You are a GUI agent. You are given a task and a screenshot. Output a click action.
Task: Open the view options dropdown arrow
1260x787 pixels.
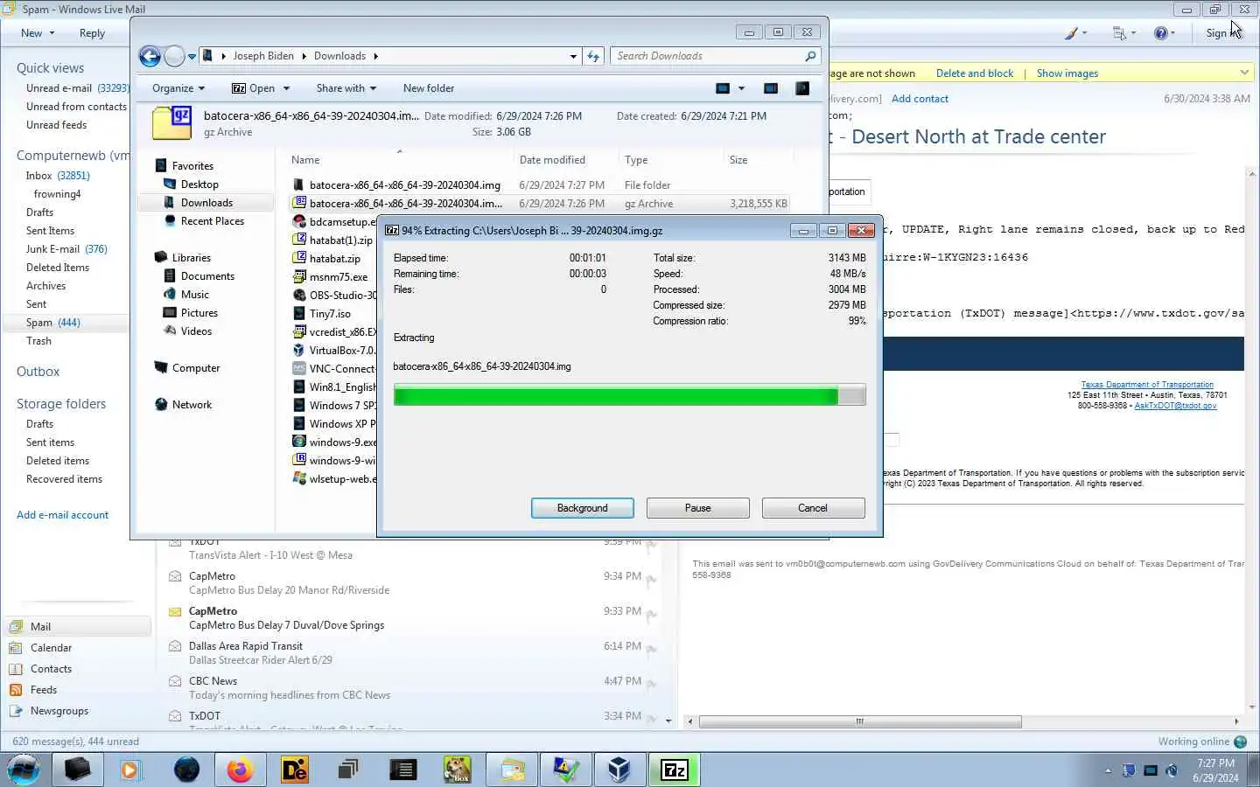point(741,88)
